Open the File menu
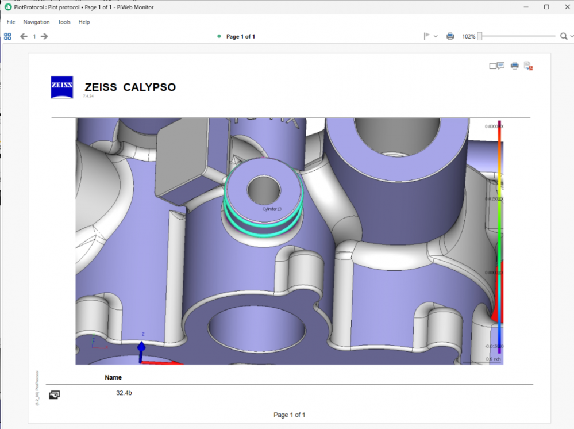The width and height of the screenshot is (574, 429). click(10, 22)
